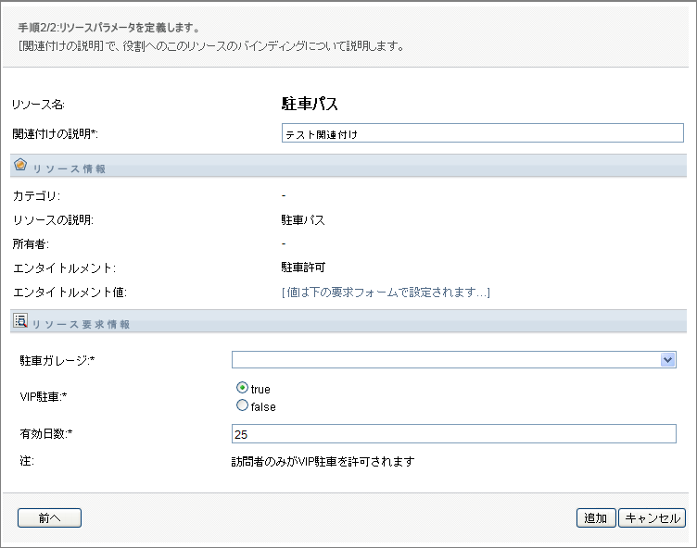This screenshot has height=548, width=697.
Task: Click the 追加 button
Action: tap(596, 517)
